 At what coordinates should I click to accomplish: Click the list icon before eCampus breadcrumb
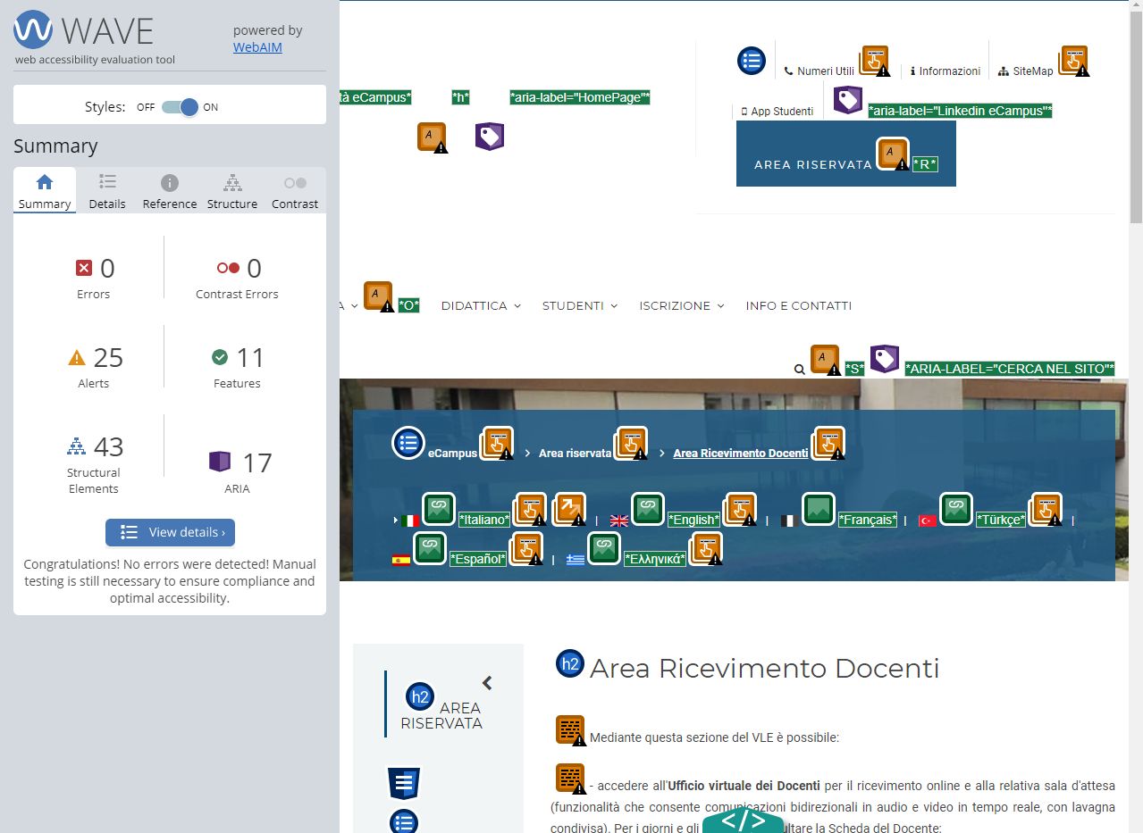[x=408, y=443]
